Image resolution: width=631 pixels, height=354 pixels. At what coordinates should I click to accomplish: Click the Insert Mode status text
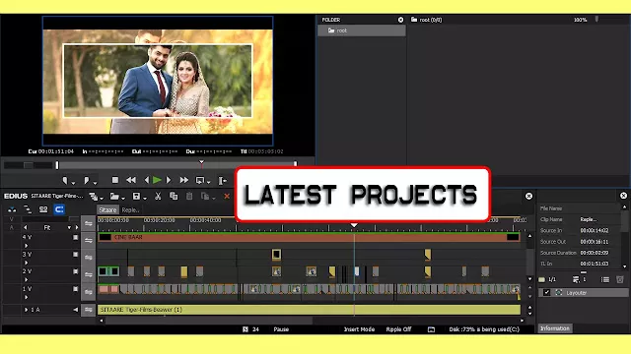pos(359,329)
